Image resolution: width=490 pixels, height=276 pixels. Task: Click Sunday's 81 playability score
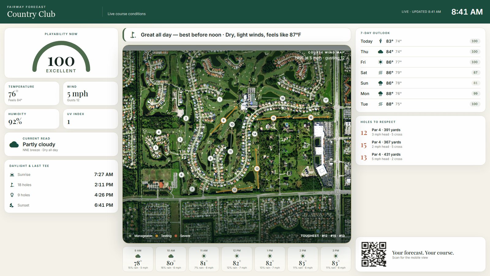(475, 83)
